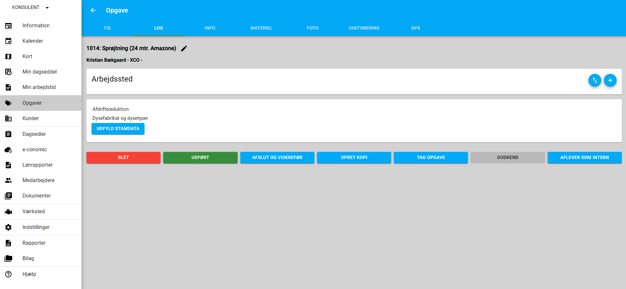Add a new Arbejdssted with plus button
Screen dimensions: 626x289
click(x=610, y=80)
